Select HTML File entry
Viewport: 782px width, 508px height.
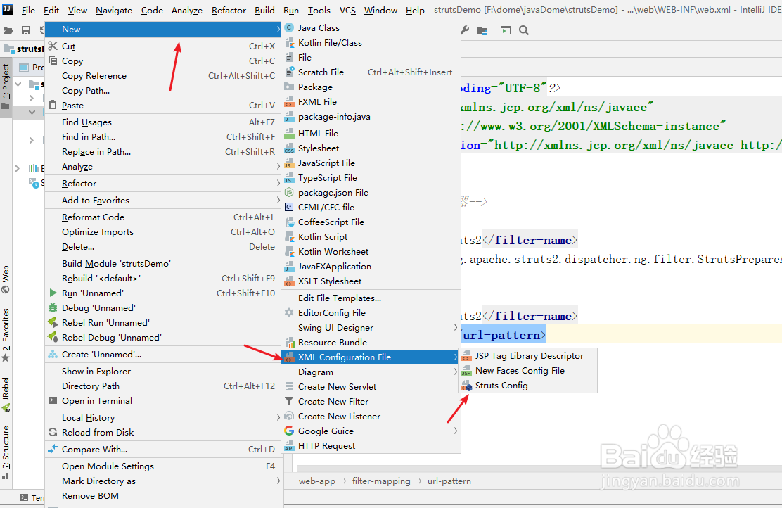coord(371,133)
